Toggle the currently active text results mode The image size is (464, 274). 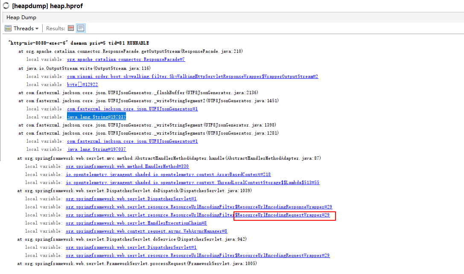(81, 28)
